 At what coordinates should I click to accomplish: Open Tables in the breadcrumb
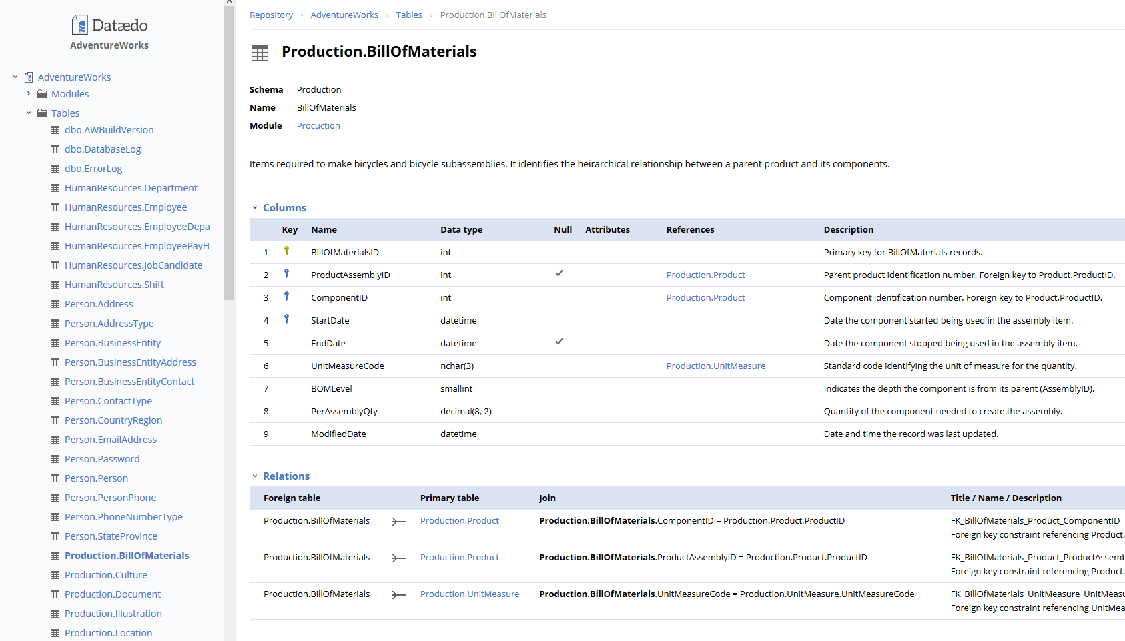click(408, 15)
